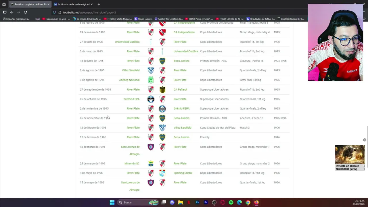Select the Partidos completos de River Plate tab
This screenshot has height=207, width=368.
[30, 4]
